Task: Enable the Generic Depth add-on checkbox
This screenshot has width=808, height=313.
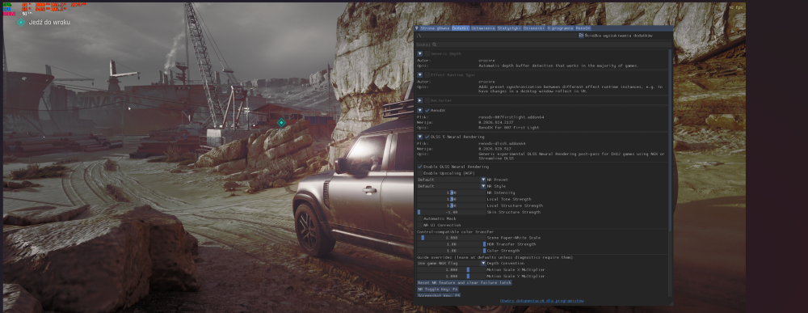Action: click(427, 53)
